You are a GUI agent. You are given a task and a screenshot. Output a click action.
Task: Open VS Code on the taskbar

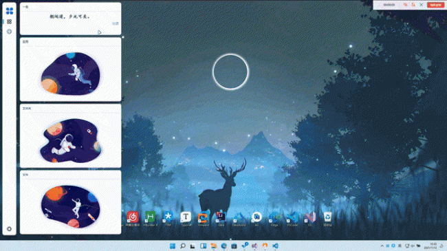click(275, 246)
